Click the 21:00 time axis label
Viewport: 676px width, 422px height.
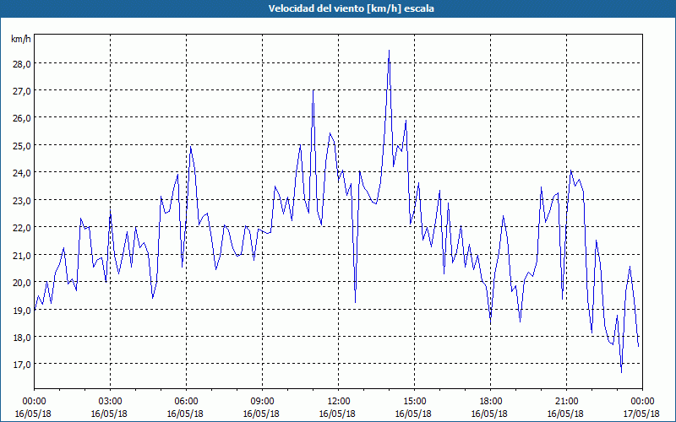click(566, 402)
